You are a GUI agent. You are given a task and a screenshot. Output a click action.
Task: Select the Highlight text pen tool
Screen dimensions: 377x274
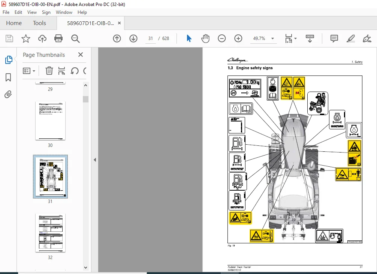click(350, 39)
